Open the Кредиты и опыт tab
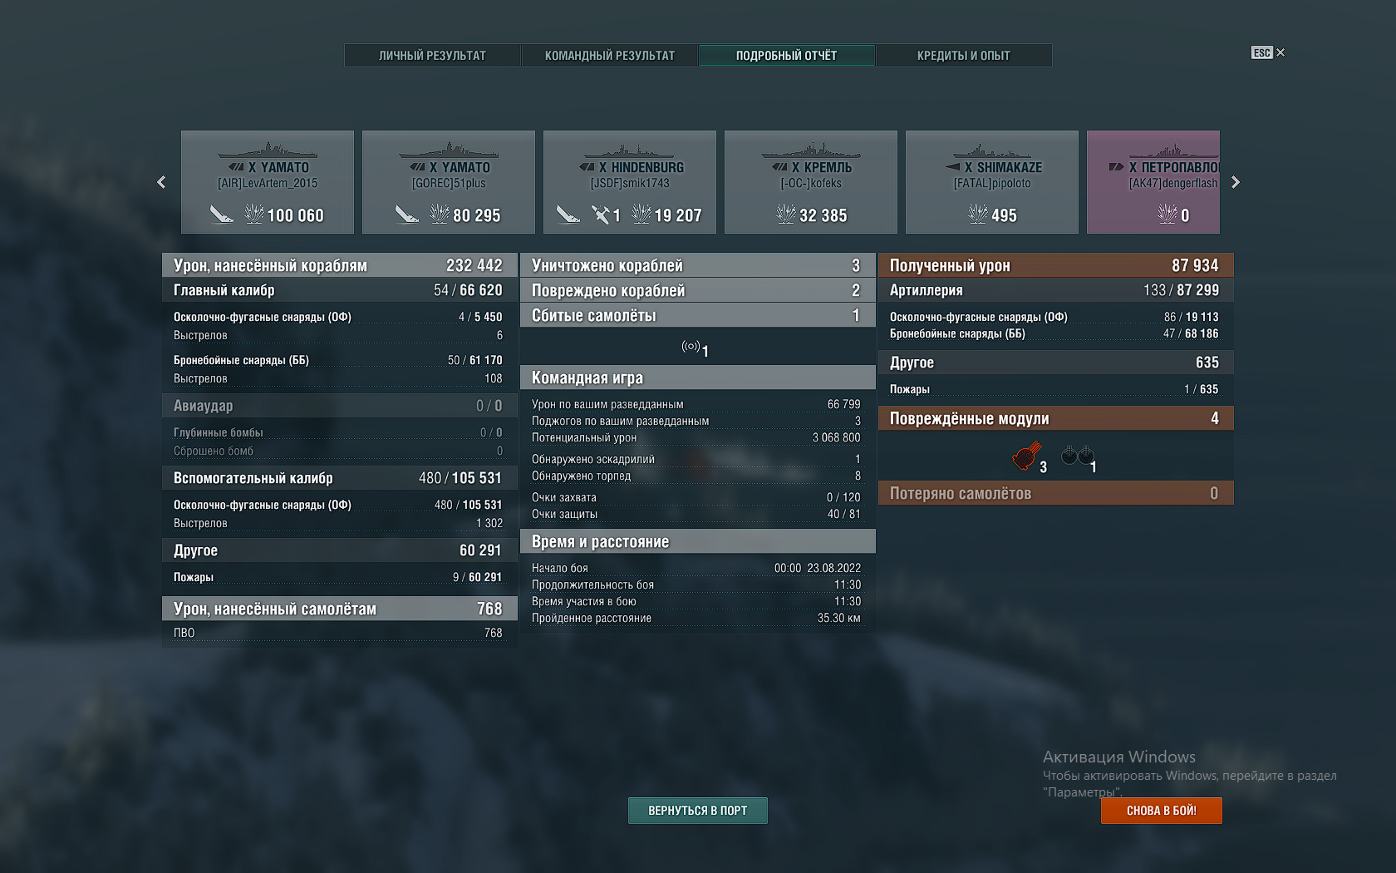The width and height of the screenshot is (1396, 873). coord(963,56)
